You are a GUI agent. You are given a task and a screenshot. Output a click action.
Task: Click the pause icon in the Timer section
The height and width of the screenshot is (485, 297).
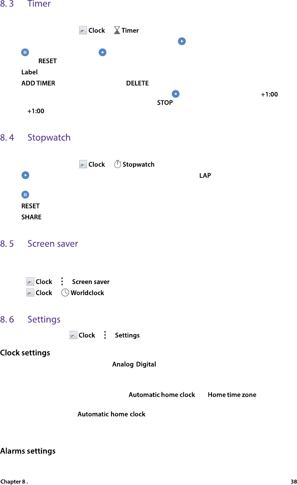25,52
